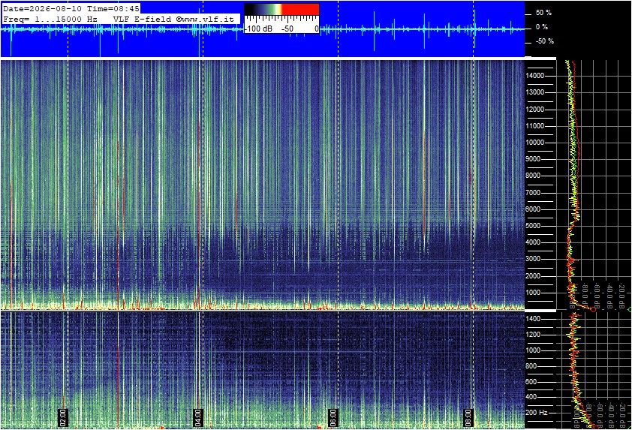Click the 4000 frequency axis label
This screenshot has width=632, height=430.
[x=534, y=242]
